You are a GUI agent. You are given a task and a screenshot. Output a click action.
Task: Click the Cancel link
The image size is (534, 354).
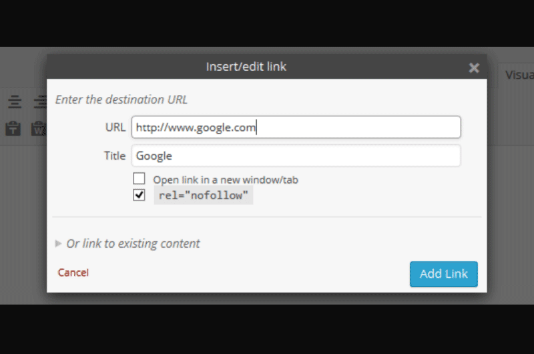73,273
